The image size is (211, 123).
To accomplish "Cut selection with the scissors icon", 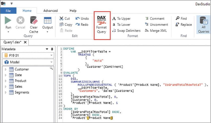I will point(61,18).
